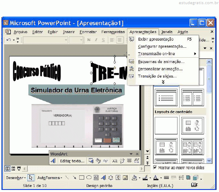Choose Configurar apresentação menu entry

tap(163, 46)
